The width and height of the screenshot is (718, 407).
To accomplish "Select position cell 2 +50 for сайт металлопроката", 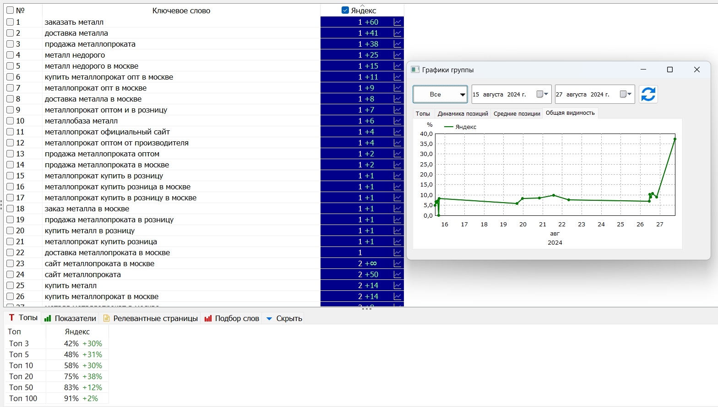I will coord(362,274).
